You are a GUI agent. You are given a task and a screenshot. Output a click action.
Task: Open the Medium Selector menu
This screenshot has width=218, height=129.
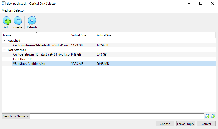[x=13, y=10]
